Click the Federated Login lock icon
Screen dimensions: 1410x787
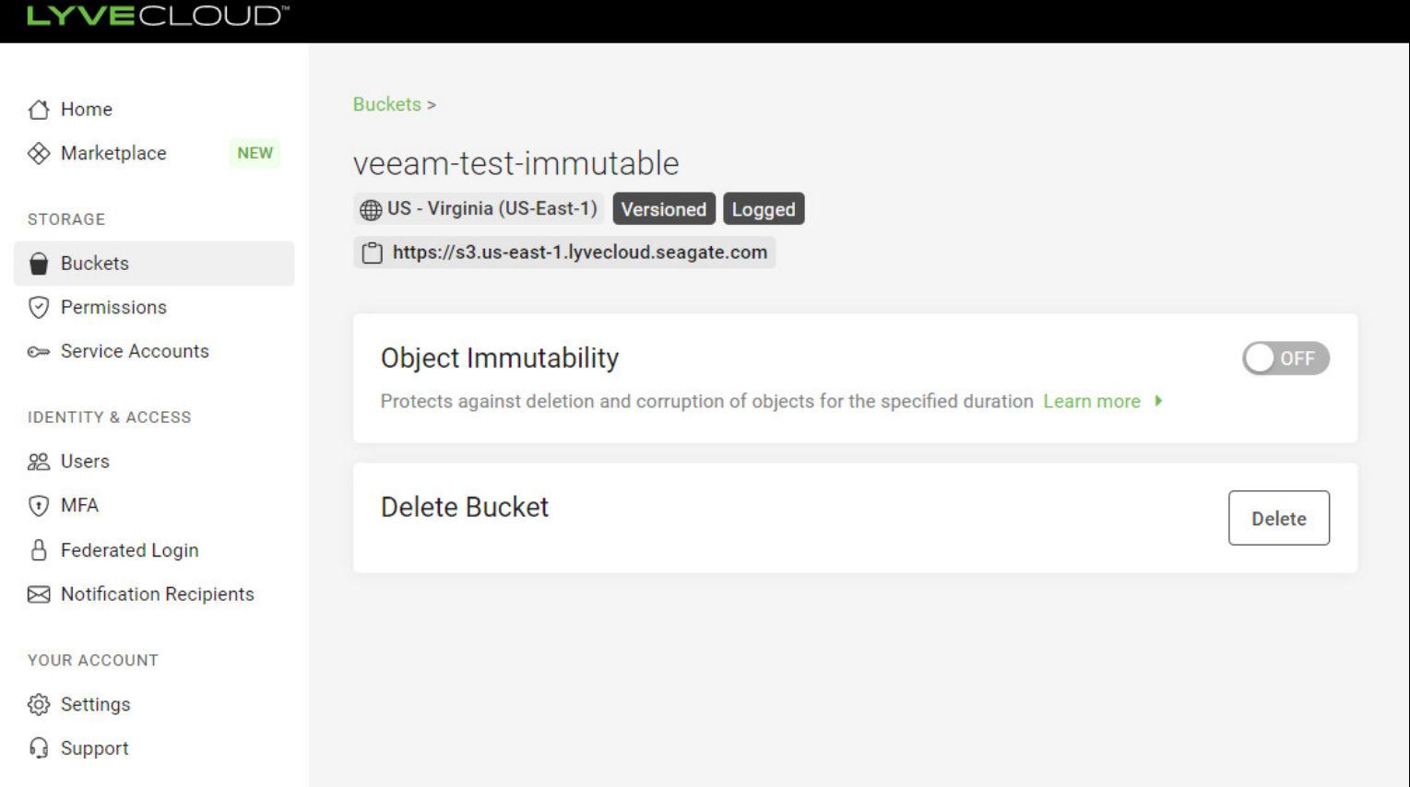tap(39, 550)
